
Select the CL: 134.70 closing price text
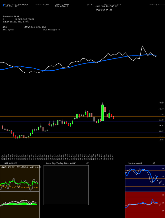click(61, 6)
